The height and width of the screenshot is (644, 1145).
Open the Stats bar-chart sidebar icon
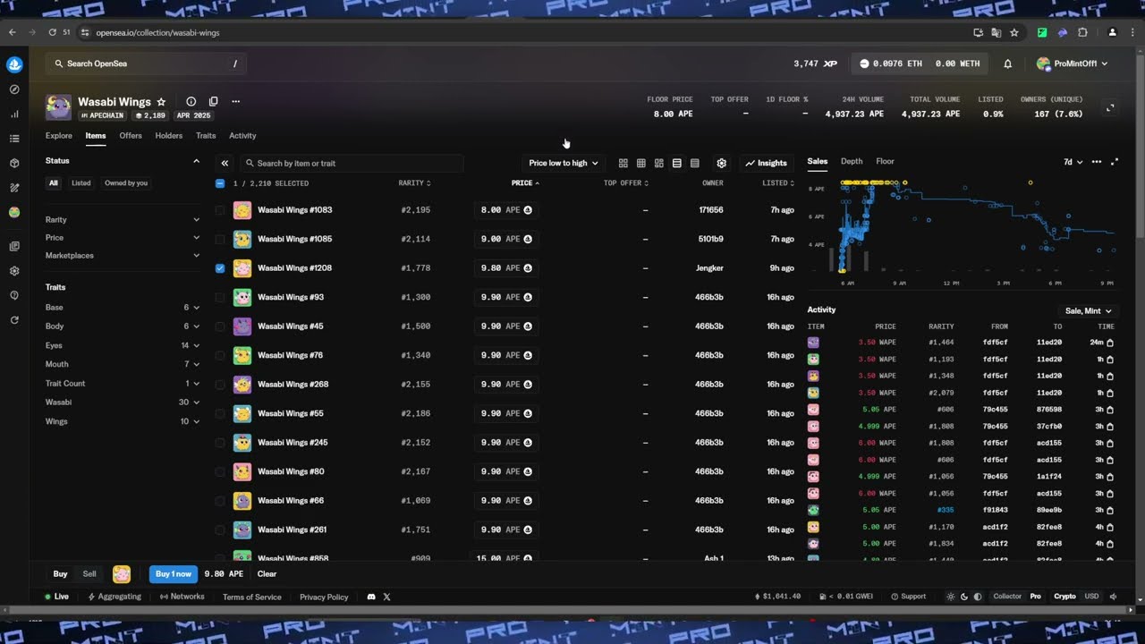tap(14, 114)
